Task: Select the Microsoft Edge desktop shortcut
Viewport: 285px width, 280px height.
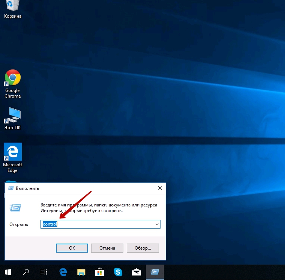Action: 12,158
